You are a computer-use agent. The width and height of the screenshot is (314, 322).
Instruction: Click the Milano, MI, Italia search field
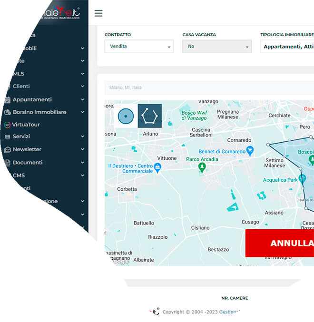click(209, 88)
